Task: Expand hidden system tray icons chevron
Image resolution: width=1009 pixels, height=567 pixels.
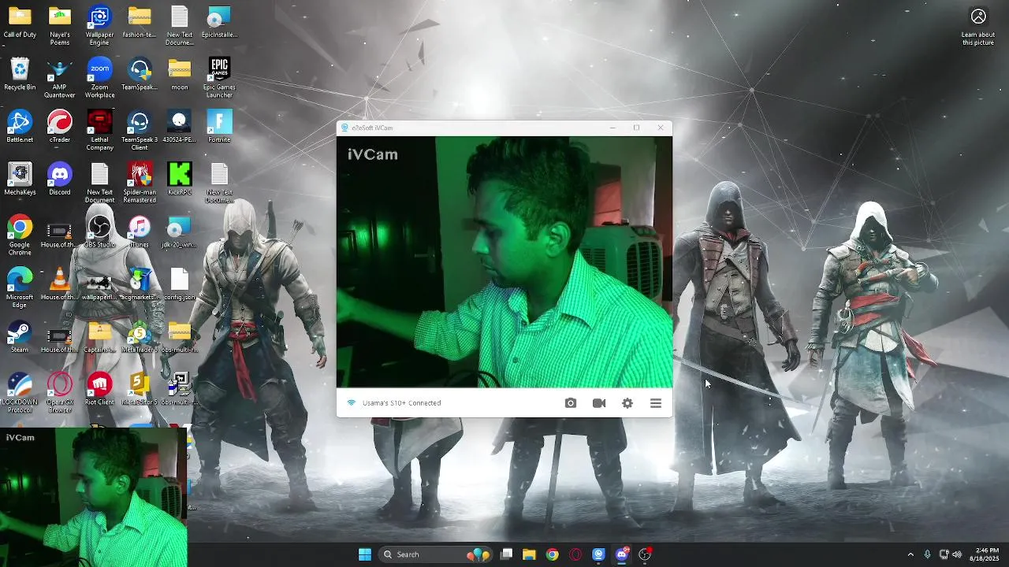Action: (910, 554)
